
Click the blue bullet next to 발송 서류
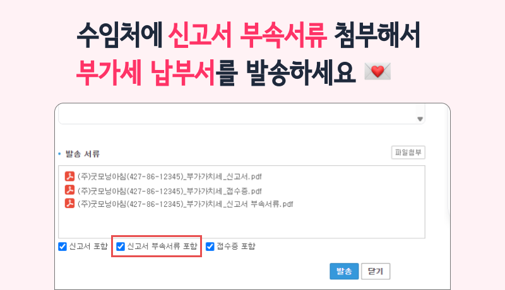[59, 154]
